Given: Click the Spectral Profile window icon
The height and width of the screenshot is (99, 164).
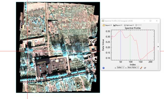Looking at the screenshot, I should click(103, 21).
